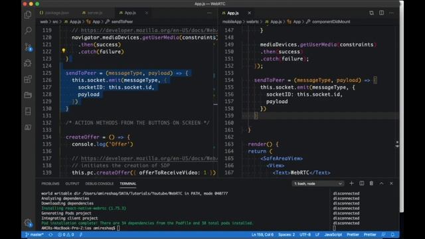
Task: Click the first Prettier status bar item
Action: pyautogui.click(x=353, y=234)
